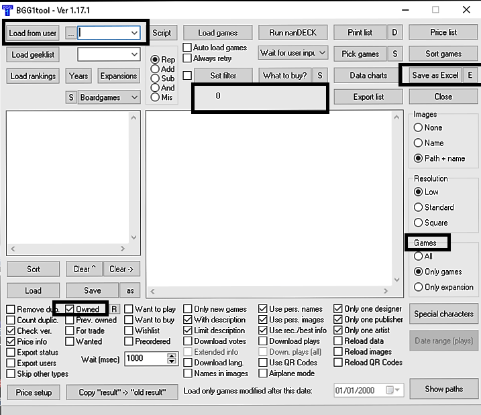Click the S button next to What to buy?
The width and height of the screenshot is (481, 415).
[320, 75]
